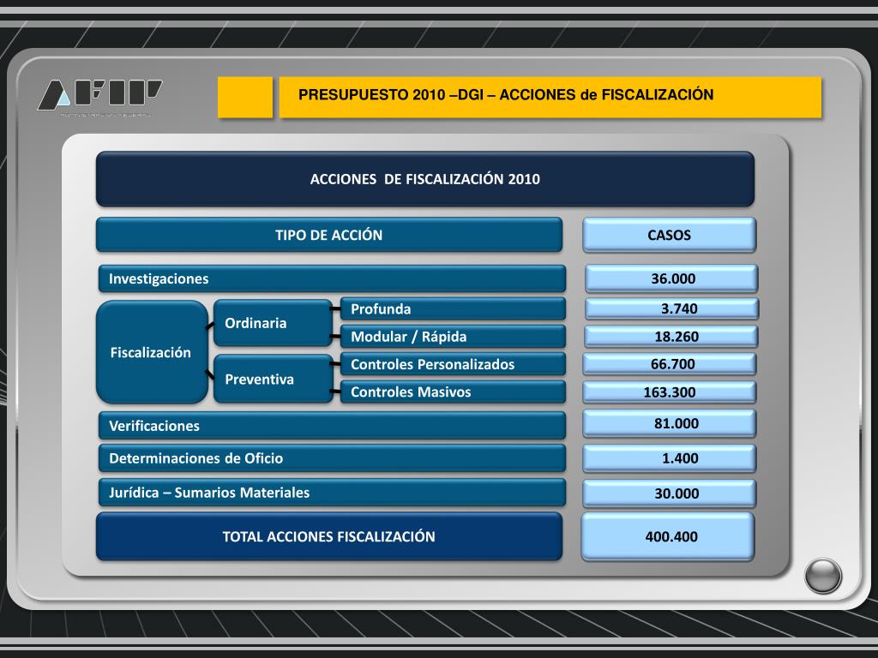Select the 'Modular / Rápida' row
Screen dimensions: 878x658
tap(453, 336)
